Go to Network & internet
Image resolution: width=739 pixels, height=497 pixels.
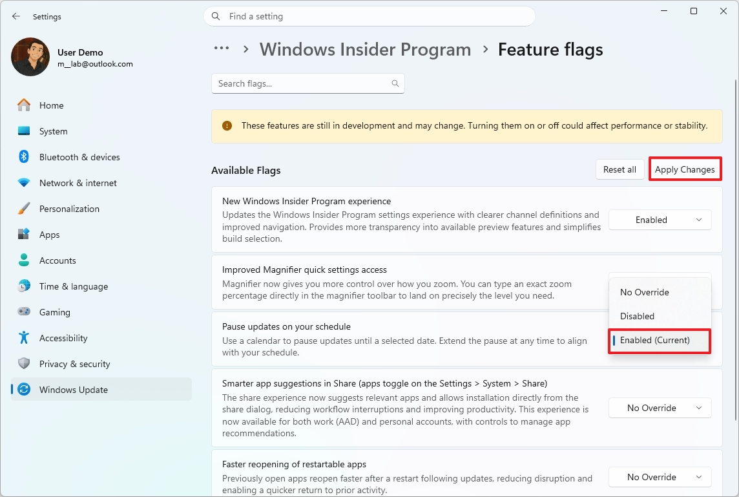point(101,183)
